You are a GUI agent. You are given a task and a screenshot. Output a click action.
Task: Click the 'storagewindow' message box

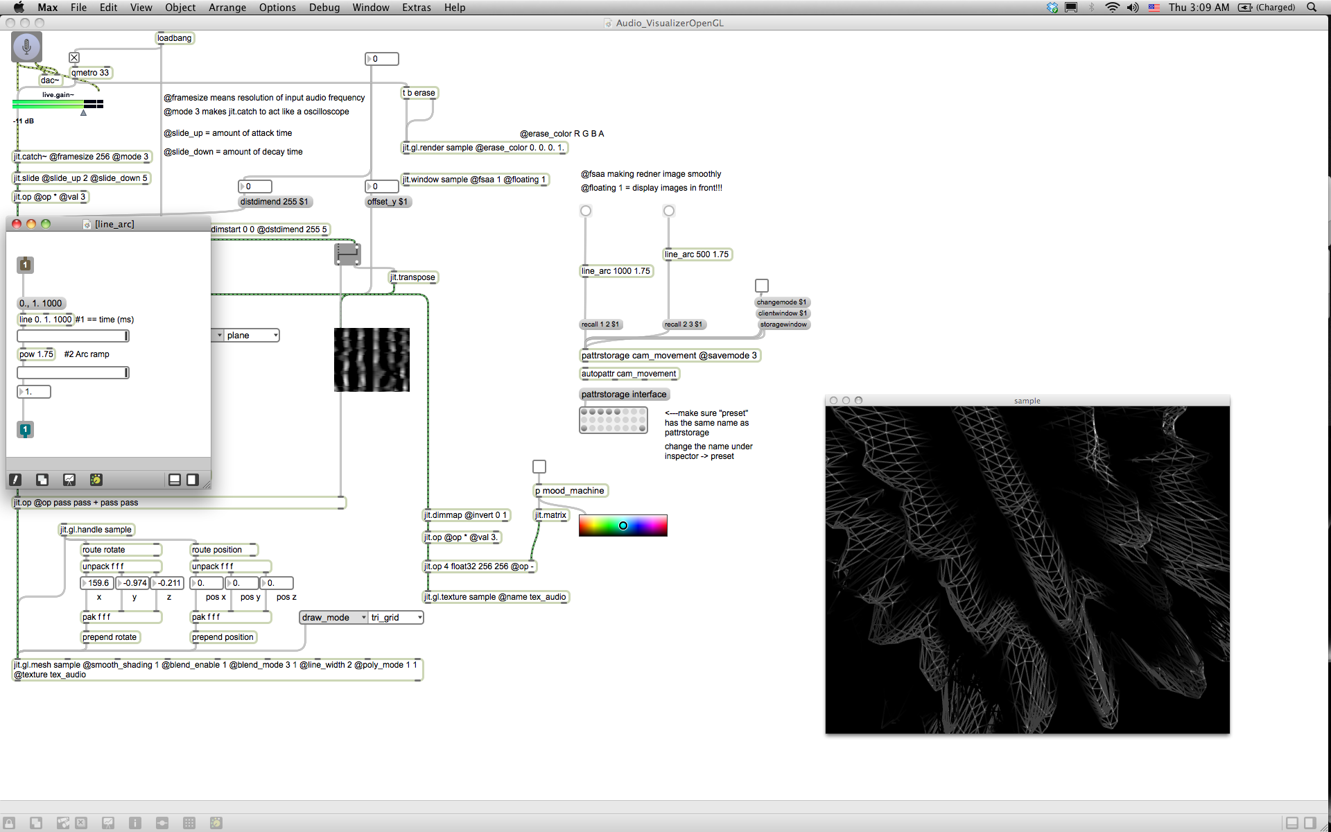click(x=783, y=324)
